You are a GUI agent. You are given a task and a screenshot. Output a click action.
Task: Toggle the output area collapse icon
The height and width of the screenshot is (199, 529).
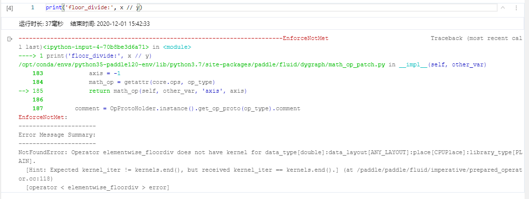(x=10, y=39)
